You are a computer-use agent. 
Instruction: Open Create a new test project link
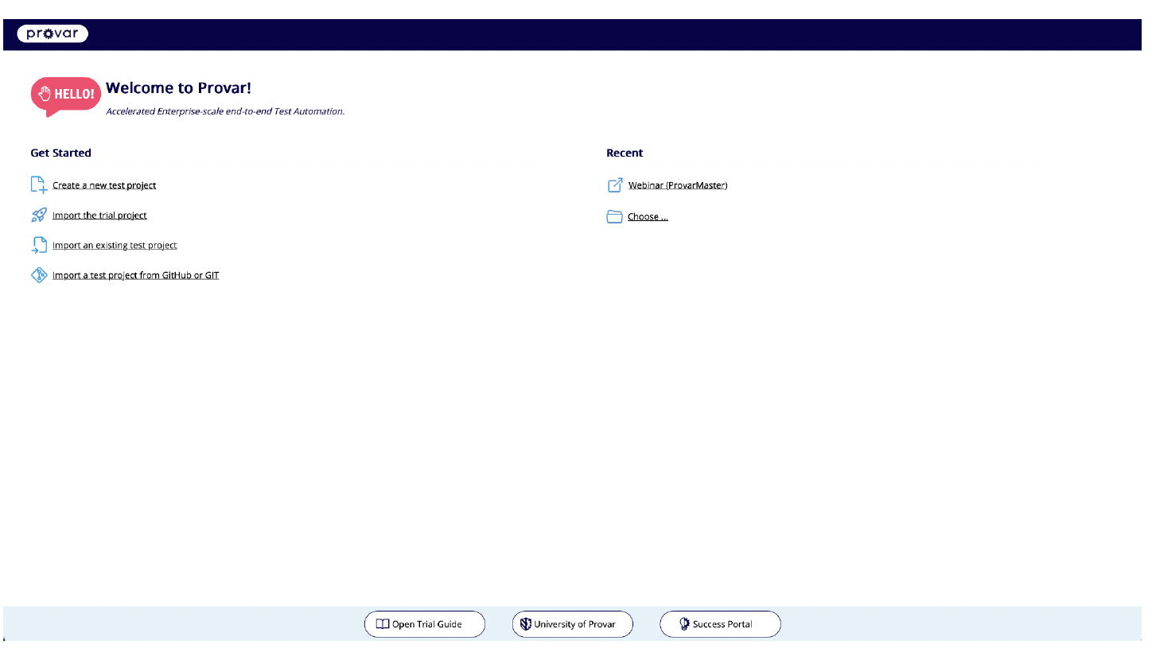tap(104, 185)
